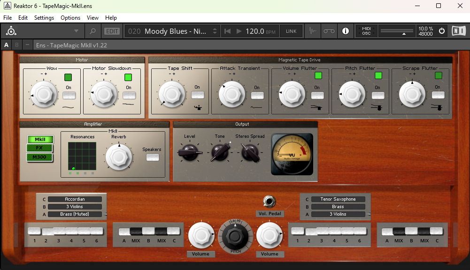Click the LINK button
The height and width of the screenshot is (270, 470).
[291, 31]
